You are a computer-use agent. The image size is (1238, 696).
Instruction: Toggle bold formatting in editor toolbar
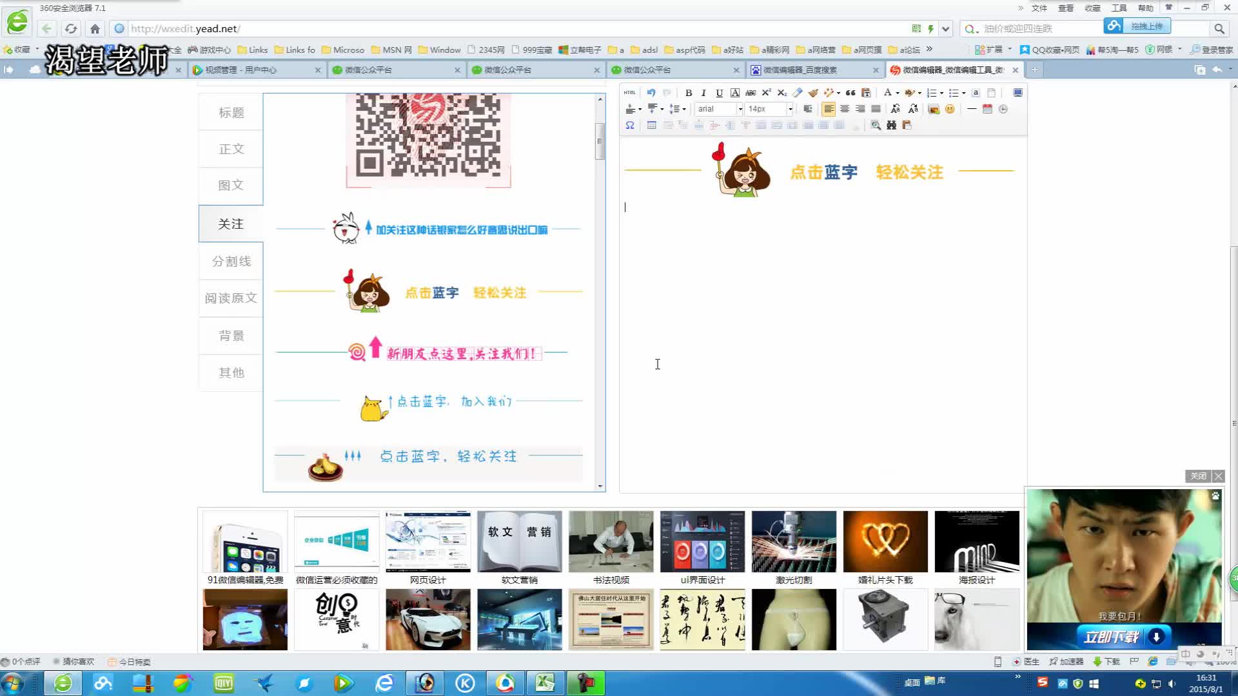click(x=689, y=93)
